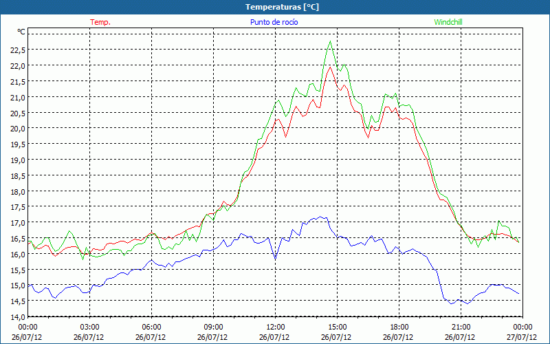Click the red temperature peak near 15:00
This screenshot has width=550, height=344.
pyautogui.click(x=330, y=67)
